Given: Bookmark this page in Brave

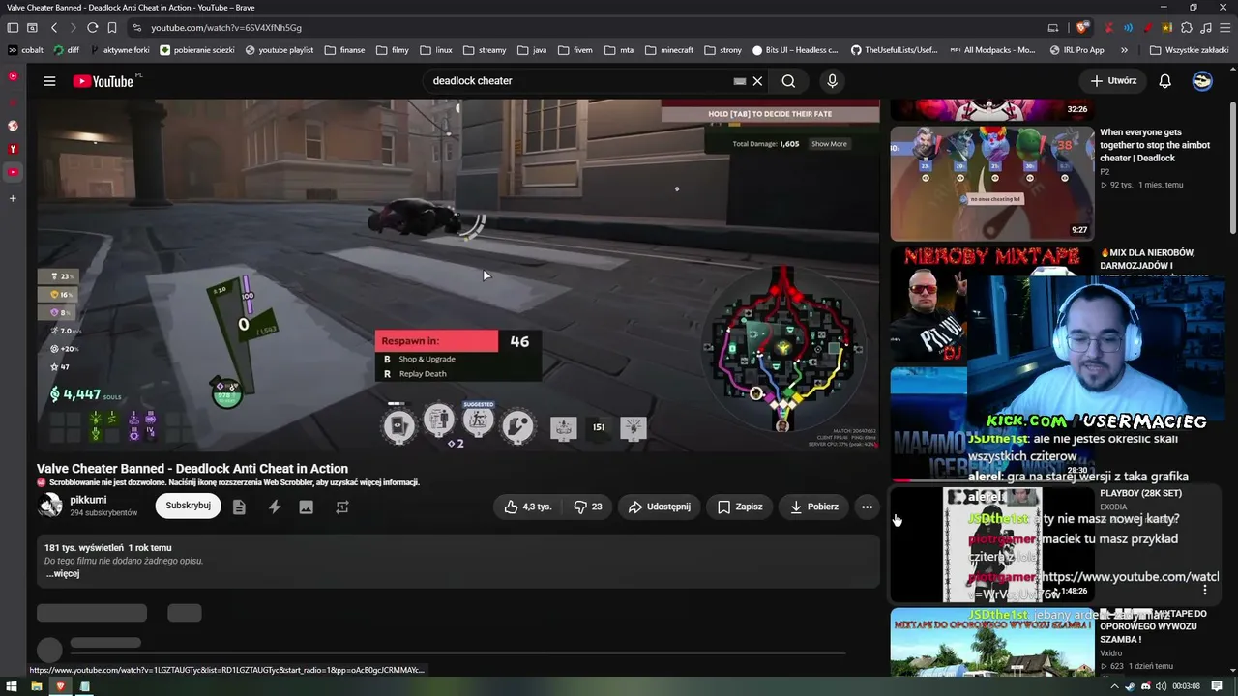Looking at the screenshot, I should pyautogui.click(x=112, y=28).
